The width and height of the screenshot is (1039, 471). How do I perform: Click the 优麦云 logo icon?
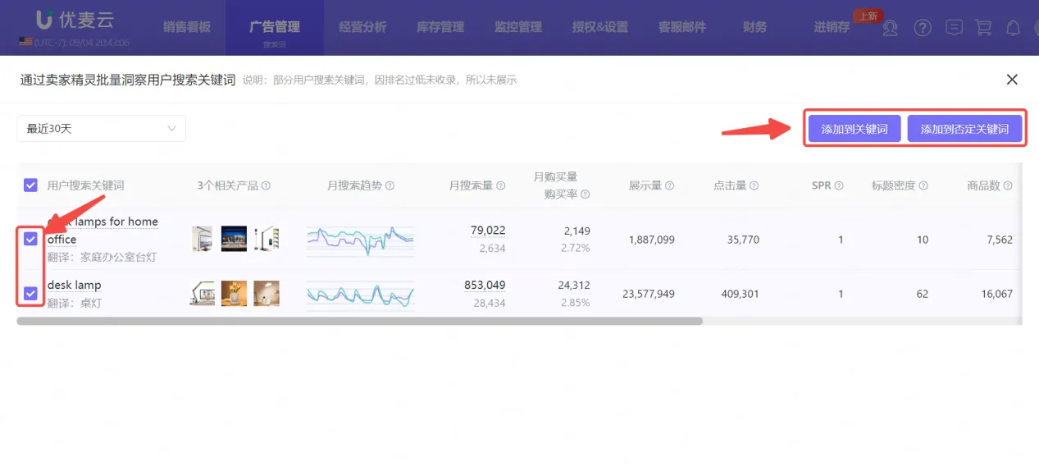pos(45,21)
